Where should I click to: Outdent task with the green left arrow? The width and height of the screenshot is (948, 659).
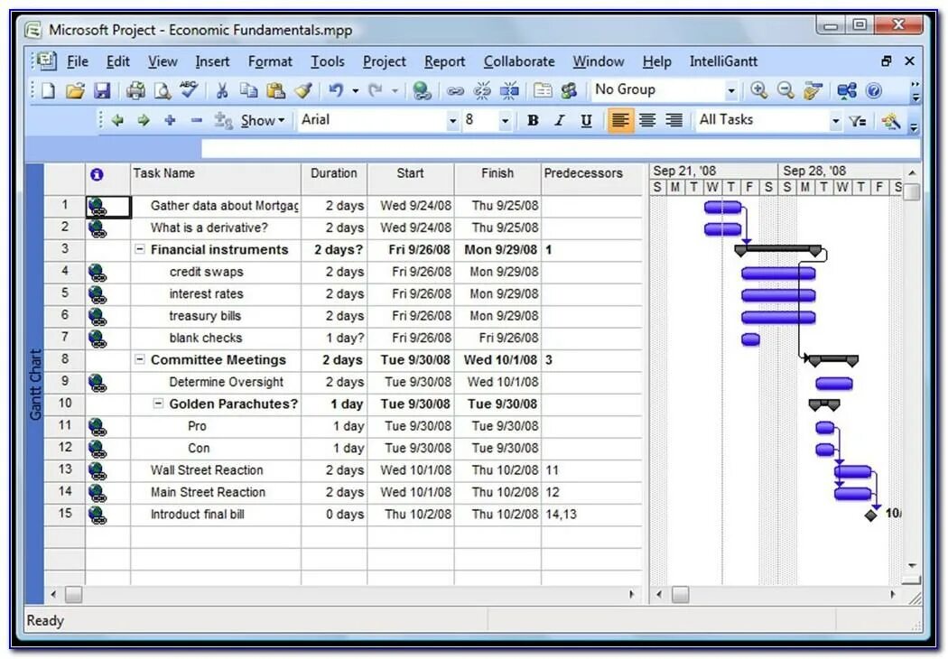coord(117,120)
